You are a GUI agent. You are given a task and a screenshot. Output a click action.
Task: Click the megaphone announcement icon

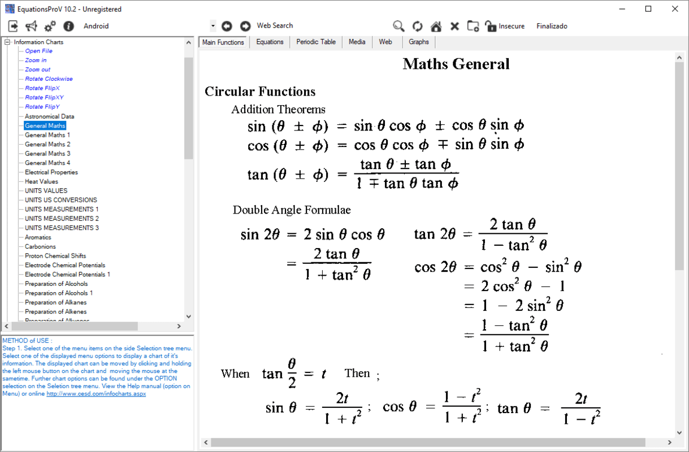pyautogui.click(x=32, y=26)
